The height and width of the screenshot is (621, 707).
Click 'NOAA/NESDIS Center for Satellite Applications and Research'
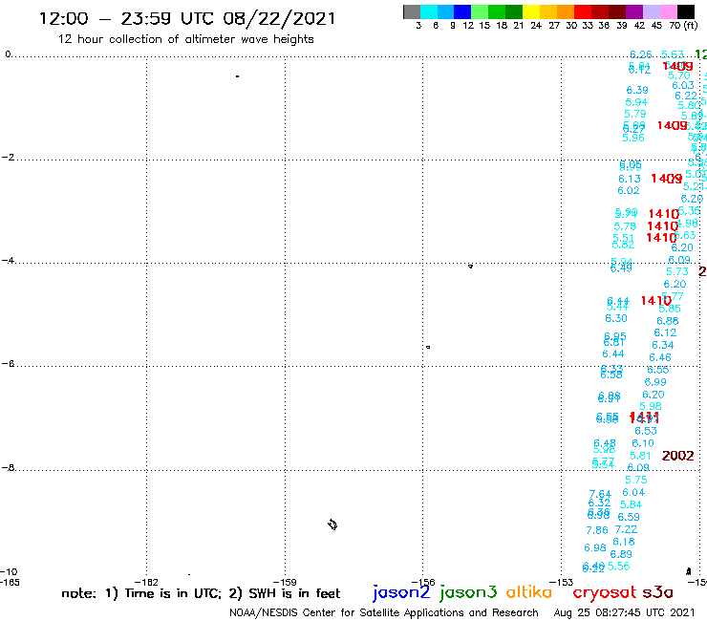click(x=384, y=613)
